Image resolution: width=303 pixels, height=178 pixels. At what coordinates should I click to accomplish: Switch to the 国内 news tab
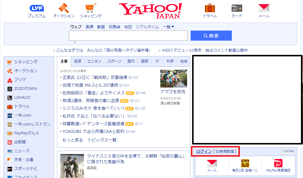[131, 61]
